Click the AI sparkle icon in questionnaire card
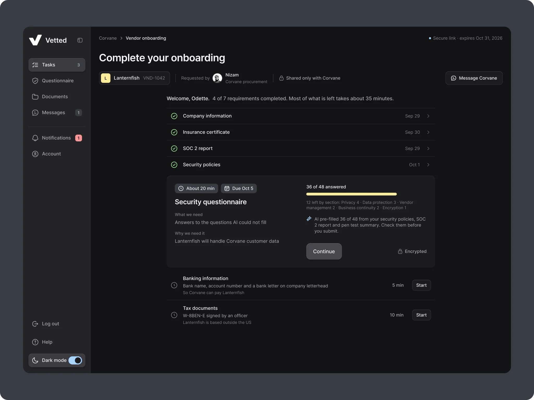Image resolution: width=534 pixels, height=400 pixels. (309, 219)
